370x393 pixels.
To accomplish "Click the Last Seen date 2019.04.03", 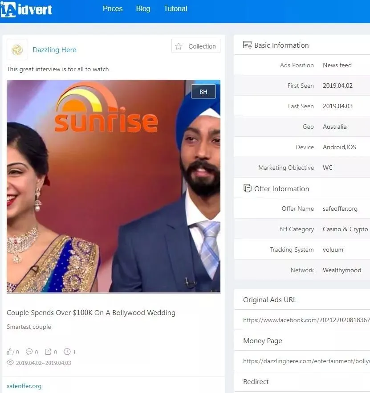I will point(337,106).
